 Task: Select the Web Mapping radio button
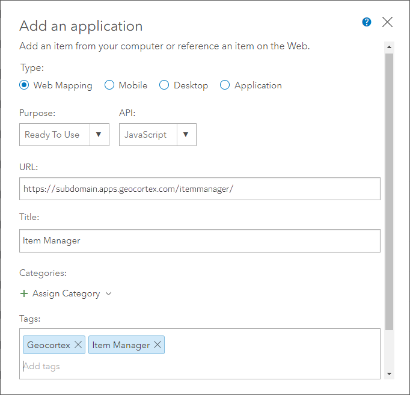pyautogui.click(x=24, y=85)
